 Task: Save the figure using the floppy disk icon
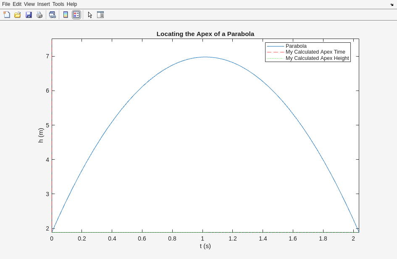pyautogui.click(x=29, y=15)
